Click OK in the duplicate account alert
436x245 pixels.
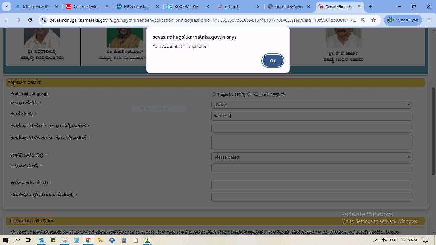(273, 61)
